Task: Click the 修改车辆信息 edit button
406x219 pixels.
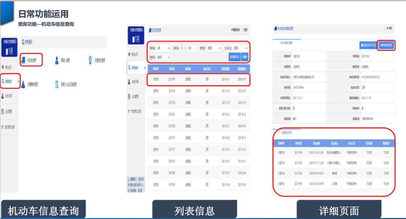Action: click(x=386, y=45)
